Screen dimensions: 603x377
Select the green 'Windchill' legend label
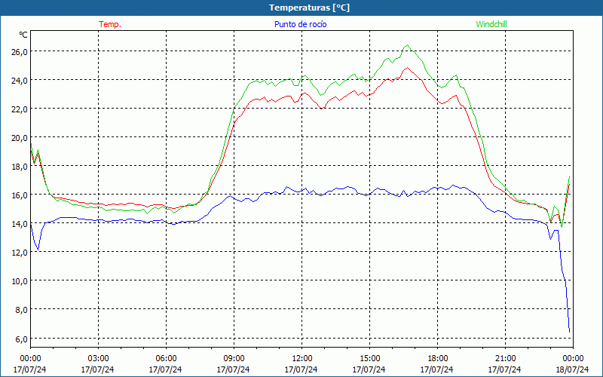(491, 24)
